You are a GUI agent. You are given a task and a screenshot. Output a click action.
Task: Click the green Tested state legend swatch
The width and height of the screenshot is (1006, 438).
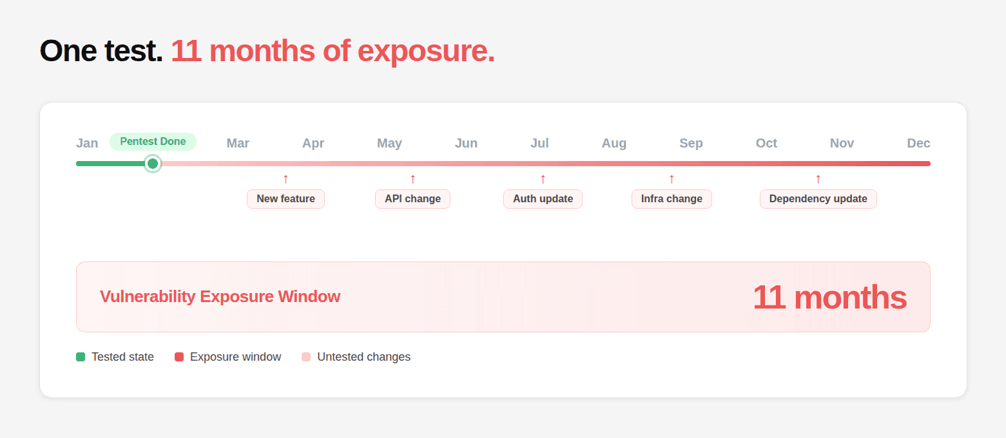[x=81, y=357]
